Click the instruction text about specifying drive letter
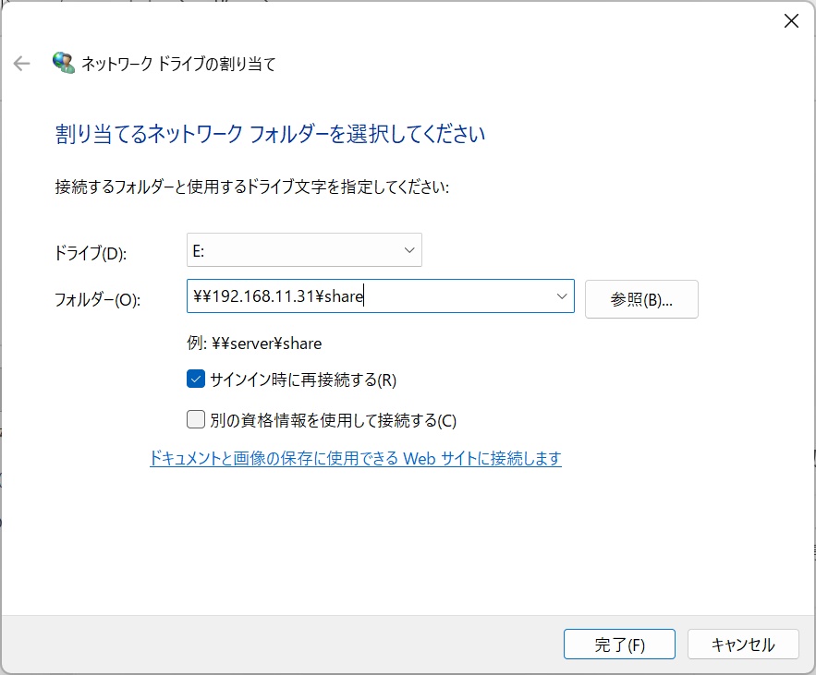This screenshot has width=816, height=675. pyautogui.click(x=251, y=187)
